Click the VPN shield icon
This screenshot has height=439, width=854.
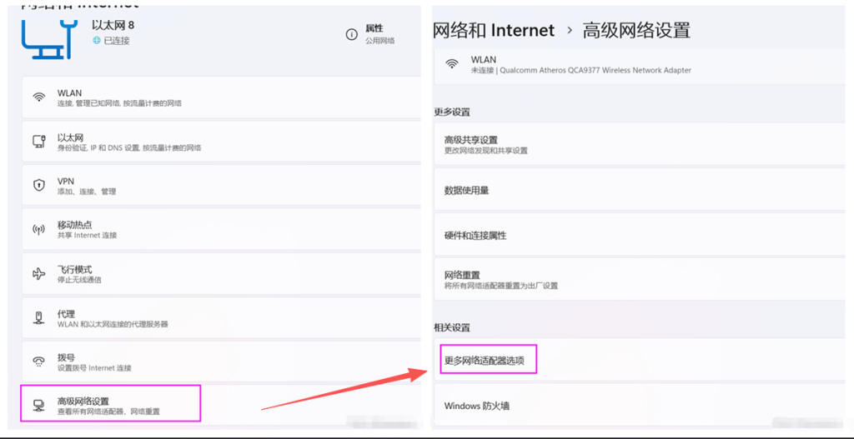point(38,186)
